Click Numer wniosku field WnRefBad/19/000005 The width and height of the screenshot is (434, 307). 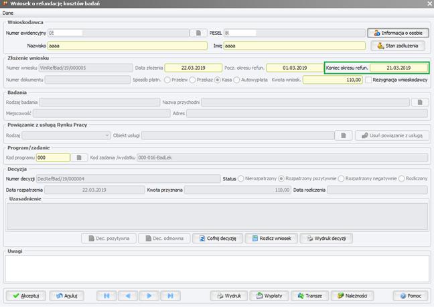[86, 68]
